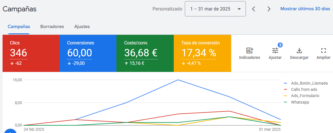The height and width of the screenshot is (133, 333).
Task: Click Mostrar últimos 30 días link
Action: (x=305, y=9)
